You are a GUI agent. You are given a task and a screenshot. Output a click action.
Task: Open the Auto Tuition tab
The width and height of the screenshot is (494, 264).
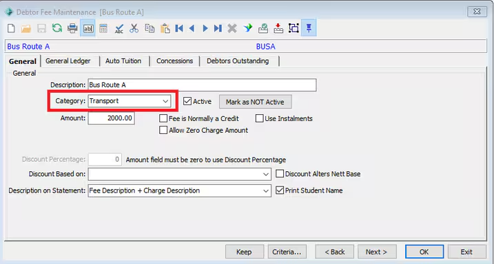(x=123, y=61)
